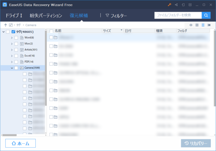Check the Excel(16) checkbox
This screenshot has width=216, height=151.
tap(16, 56)
